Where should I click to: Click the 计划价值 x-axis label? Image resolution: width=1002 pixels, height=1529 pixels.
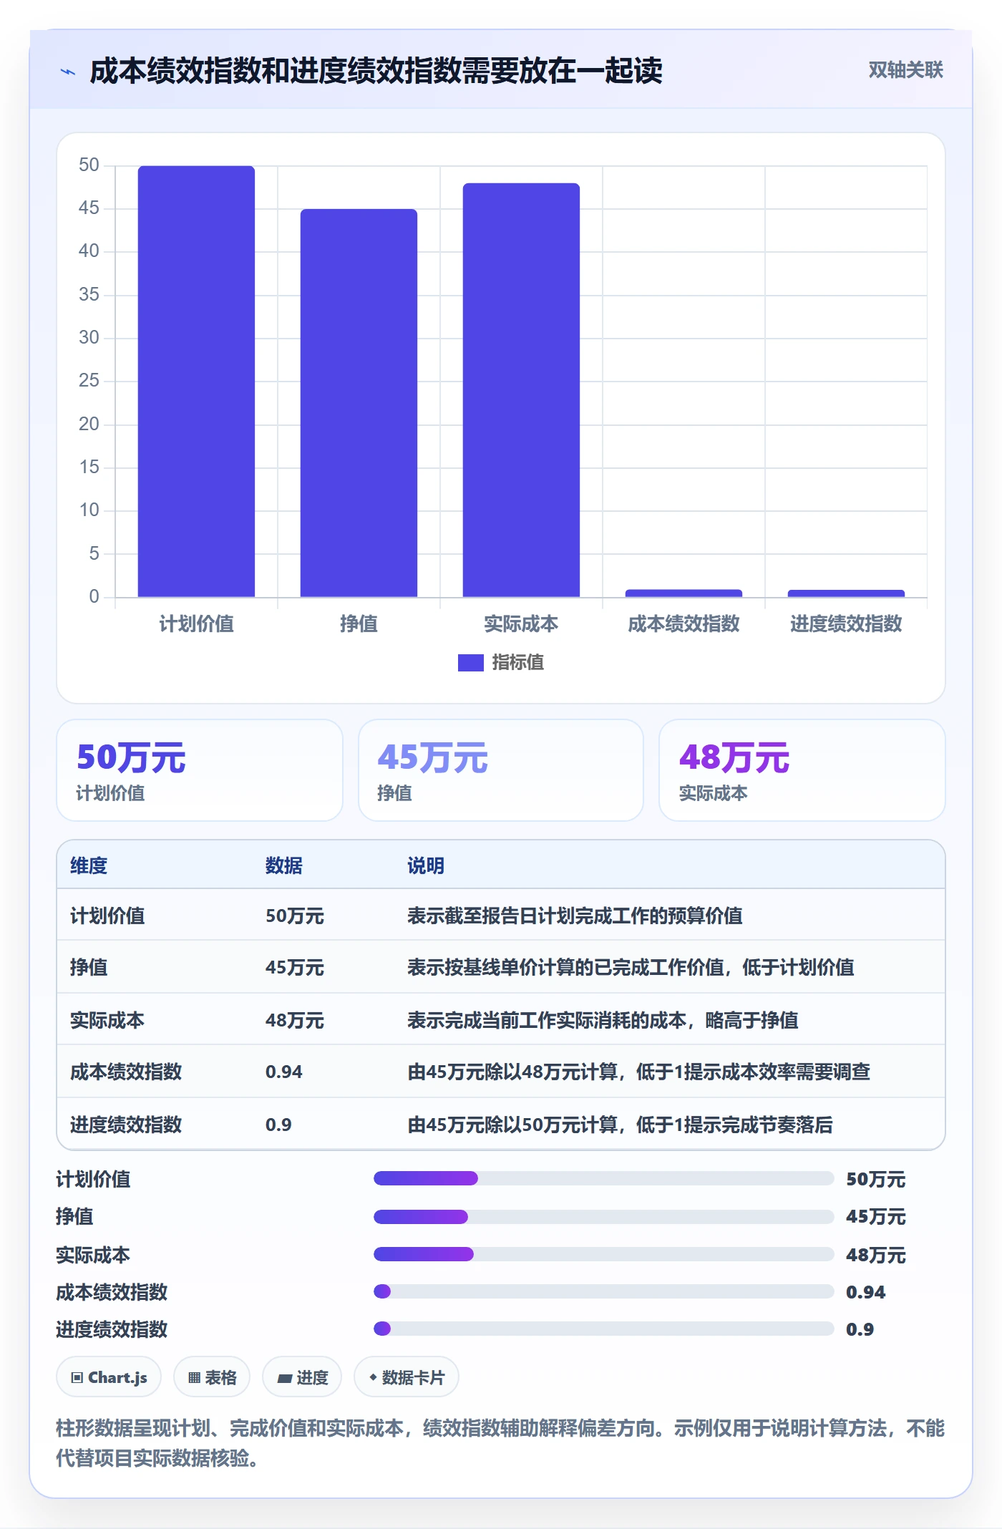click(x=196, y=623)
